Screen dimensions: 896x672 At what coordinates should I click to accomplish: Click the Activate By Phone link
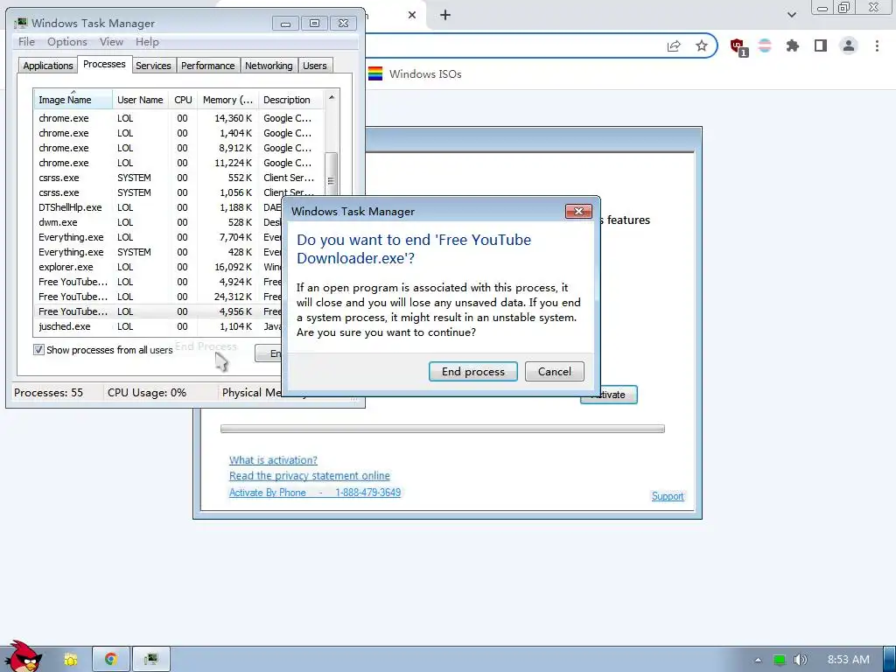[315, 493]
